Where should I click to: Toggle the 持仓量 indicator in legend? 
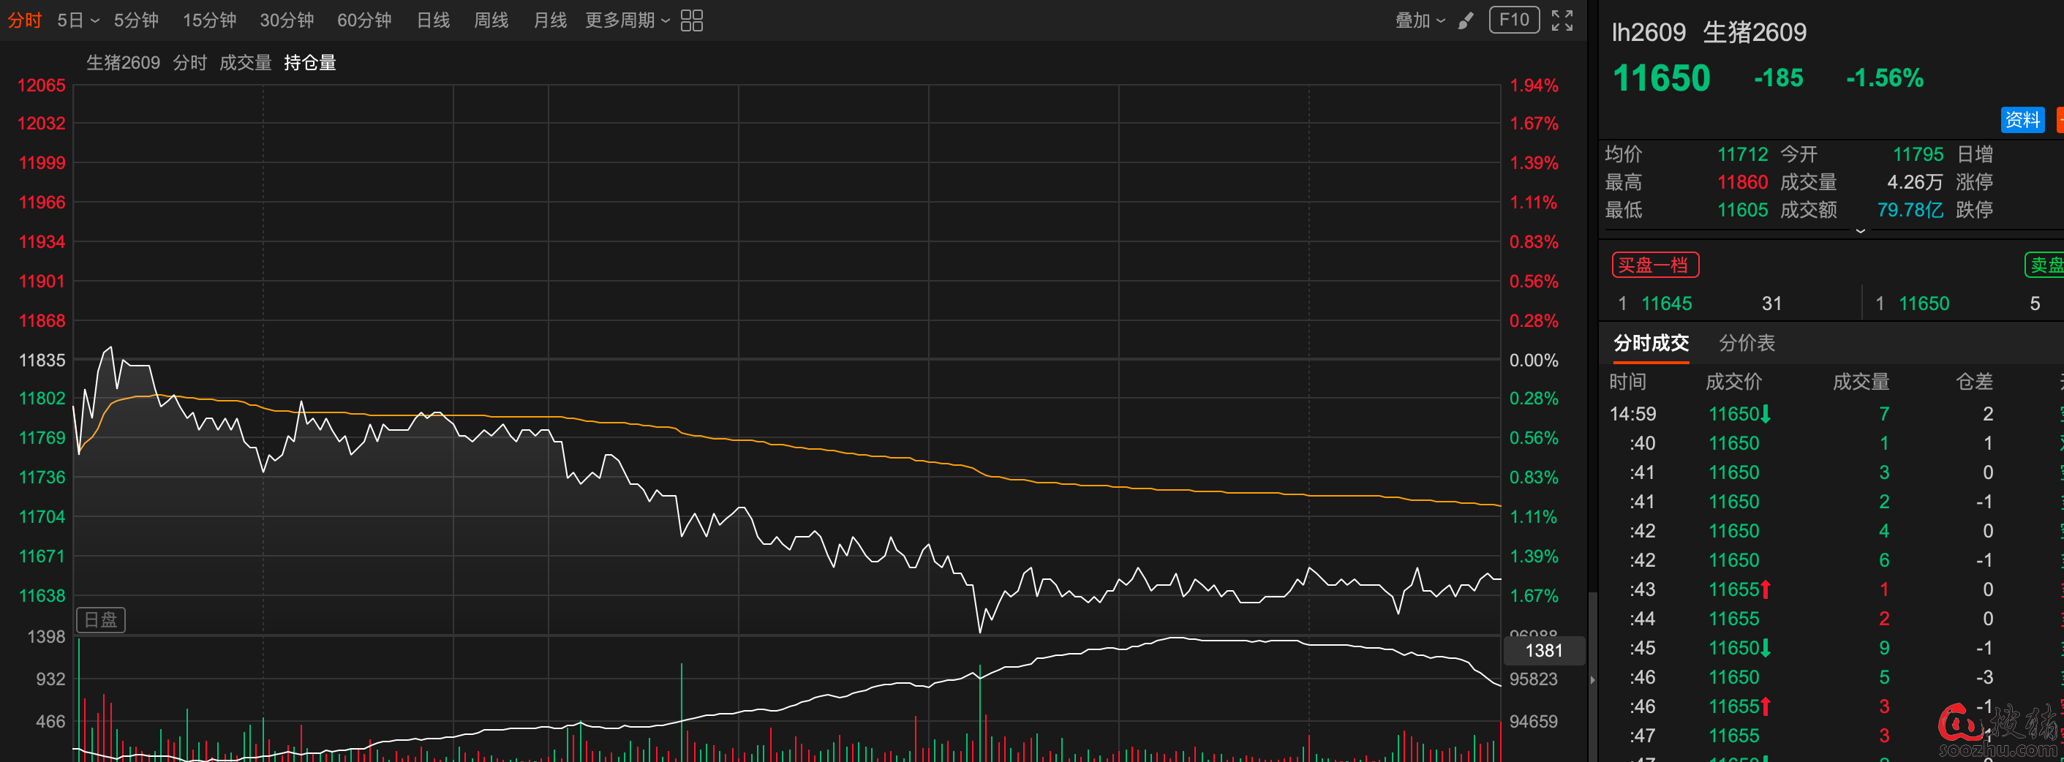point(309,62)
